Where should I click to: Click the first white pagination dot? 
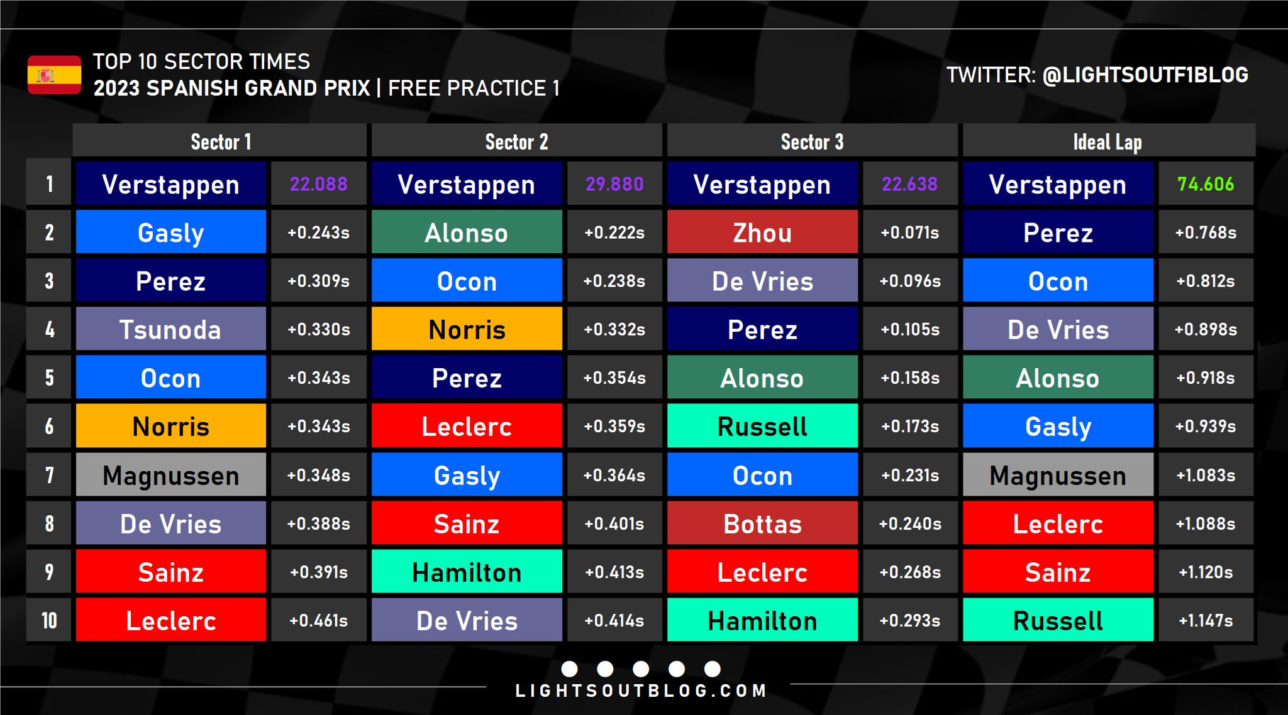click(x=569, y=669)
